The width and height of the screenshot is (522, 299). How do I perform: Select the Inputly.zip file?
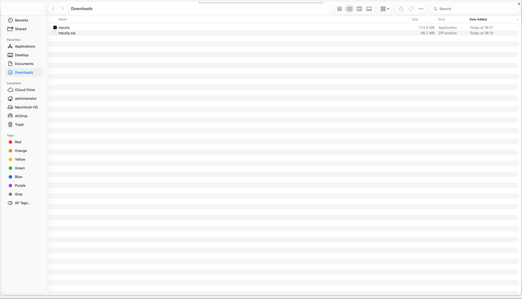click(x=67, y=33)
